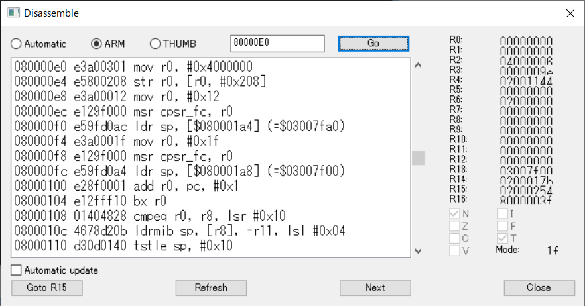Click the R2 register value 04000006
Image resolution: width=585 pixels, height=306 pixels.
[x=526, y=61]
